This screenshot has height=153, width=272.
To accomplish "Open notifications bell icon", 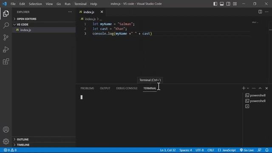I will [x=267, y=150].
